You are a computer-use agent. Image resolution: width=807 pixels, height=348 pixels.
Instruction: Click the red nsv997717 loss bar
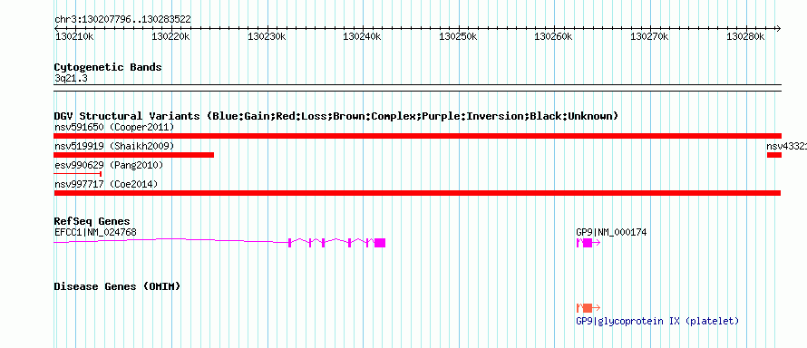tap(417, 193)
